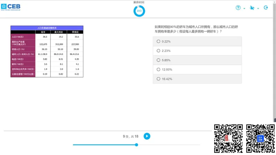Select the 2.23% answer option
The image size is (276, 155).
tap(197, 51)
